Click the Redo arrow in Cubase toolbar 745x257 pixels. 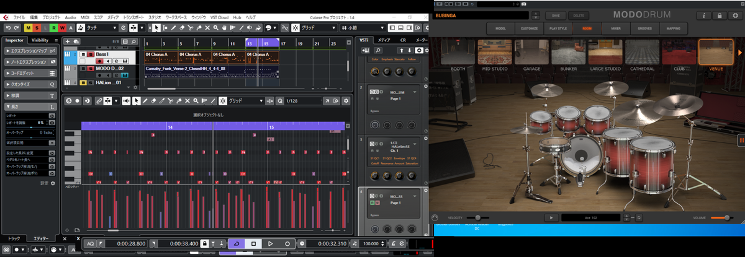point(16,28)
